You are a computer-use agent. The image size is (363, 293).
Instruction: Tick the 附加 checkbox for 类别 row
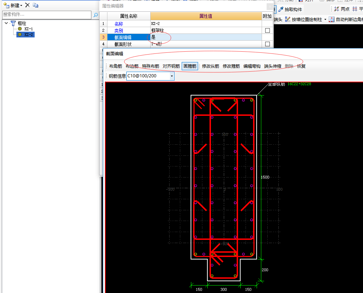267,31
